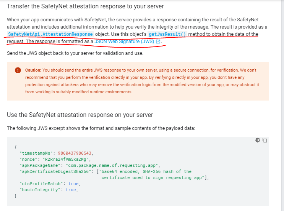Click the Caution warning icon
284x211 pixels.
tap(18, 70)
